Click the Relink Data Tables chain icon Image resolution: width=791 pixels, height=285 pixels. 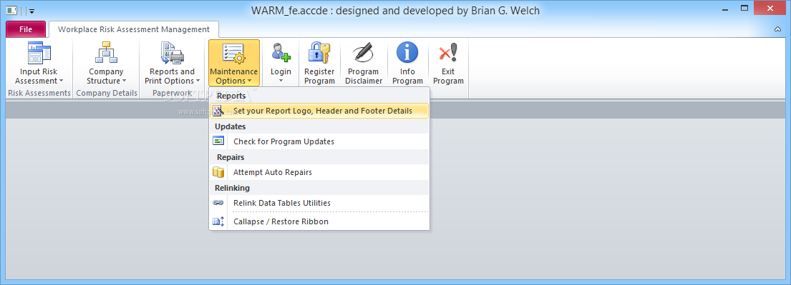[x=218, y=203]
